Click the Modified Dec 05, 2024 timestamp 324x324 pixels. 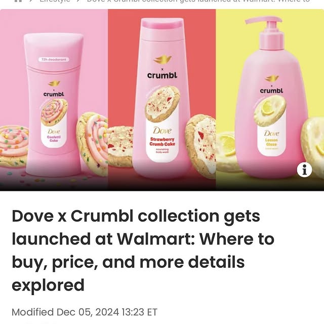[85, 312]
